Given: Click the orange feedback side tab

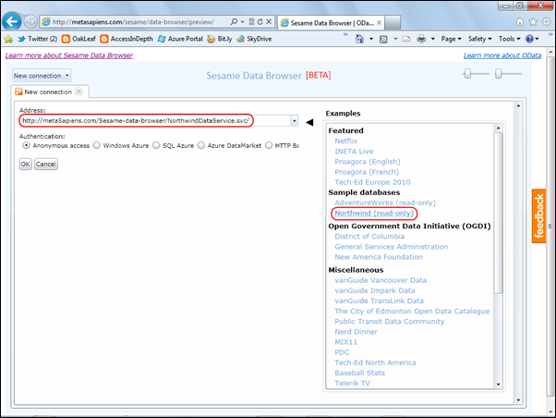Looking at the screenshot, I should [538, 215].
